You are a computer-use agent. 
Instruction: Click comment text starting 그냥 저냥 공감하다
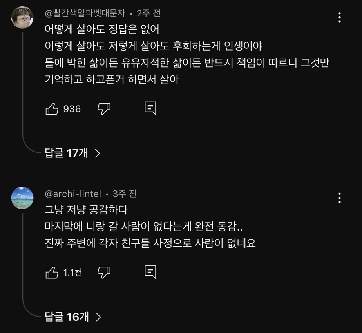coord(86,210)
